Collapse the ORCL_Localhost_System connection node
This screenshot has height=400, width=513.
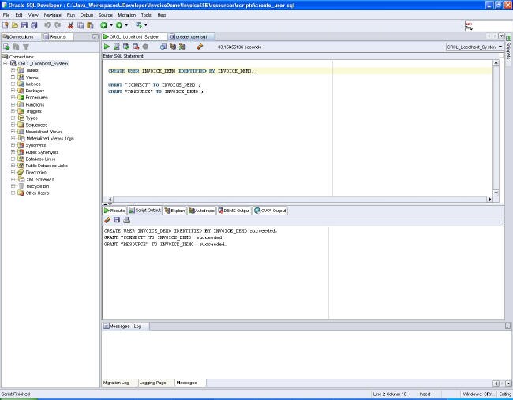(x=6, y=64)
